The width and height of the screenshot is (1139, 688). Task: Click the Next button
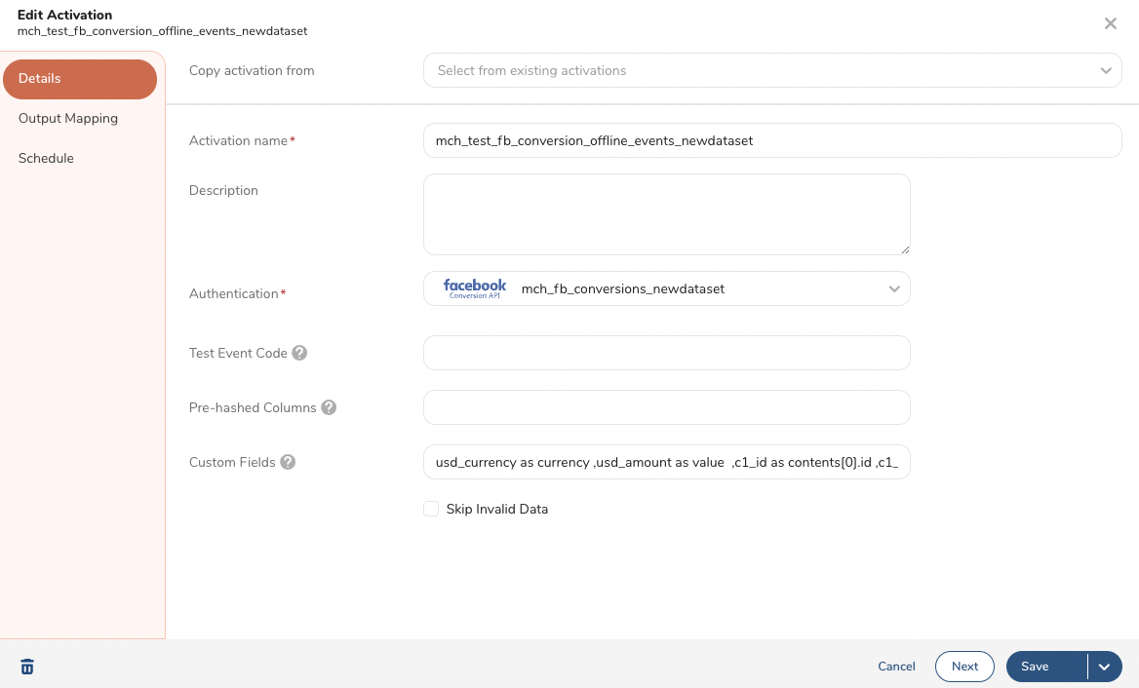tap(964, 667)
